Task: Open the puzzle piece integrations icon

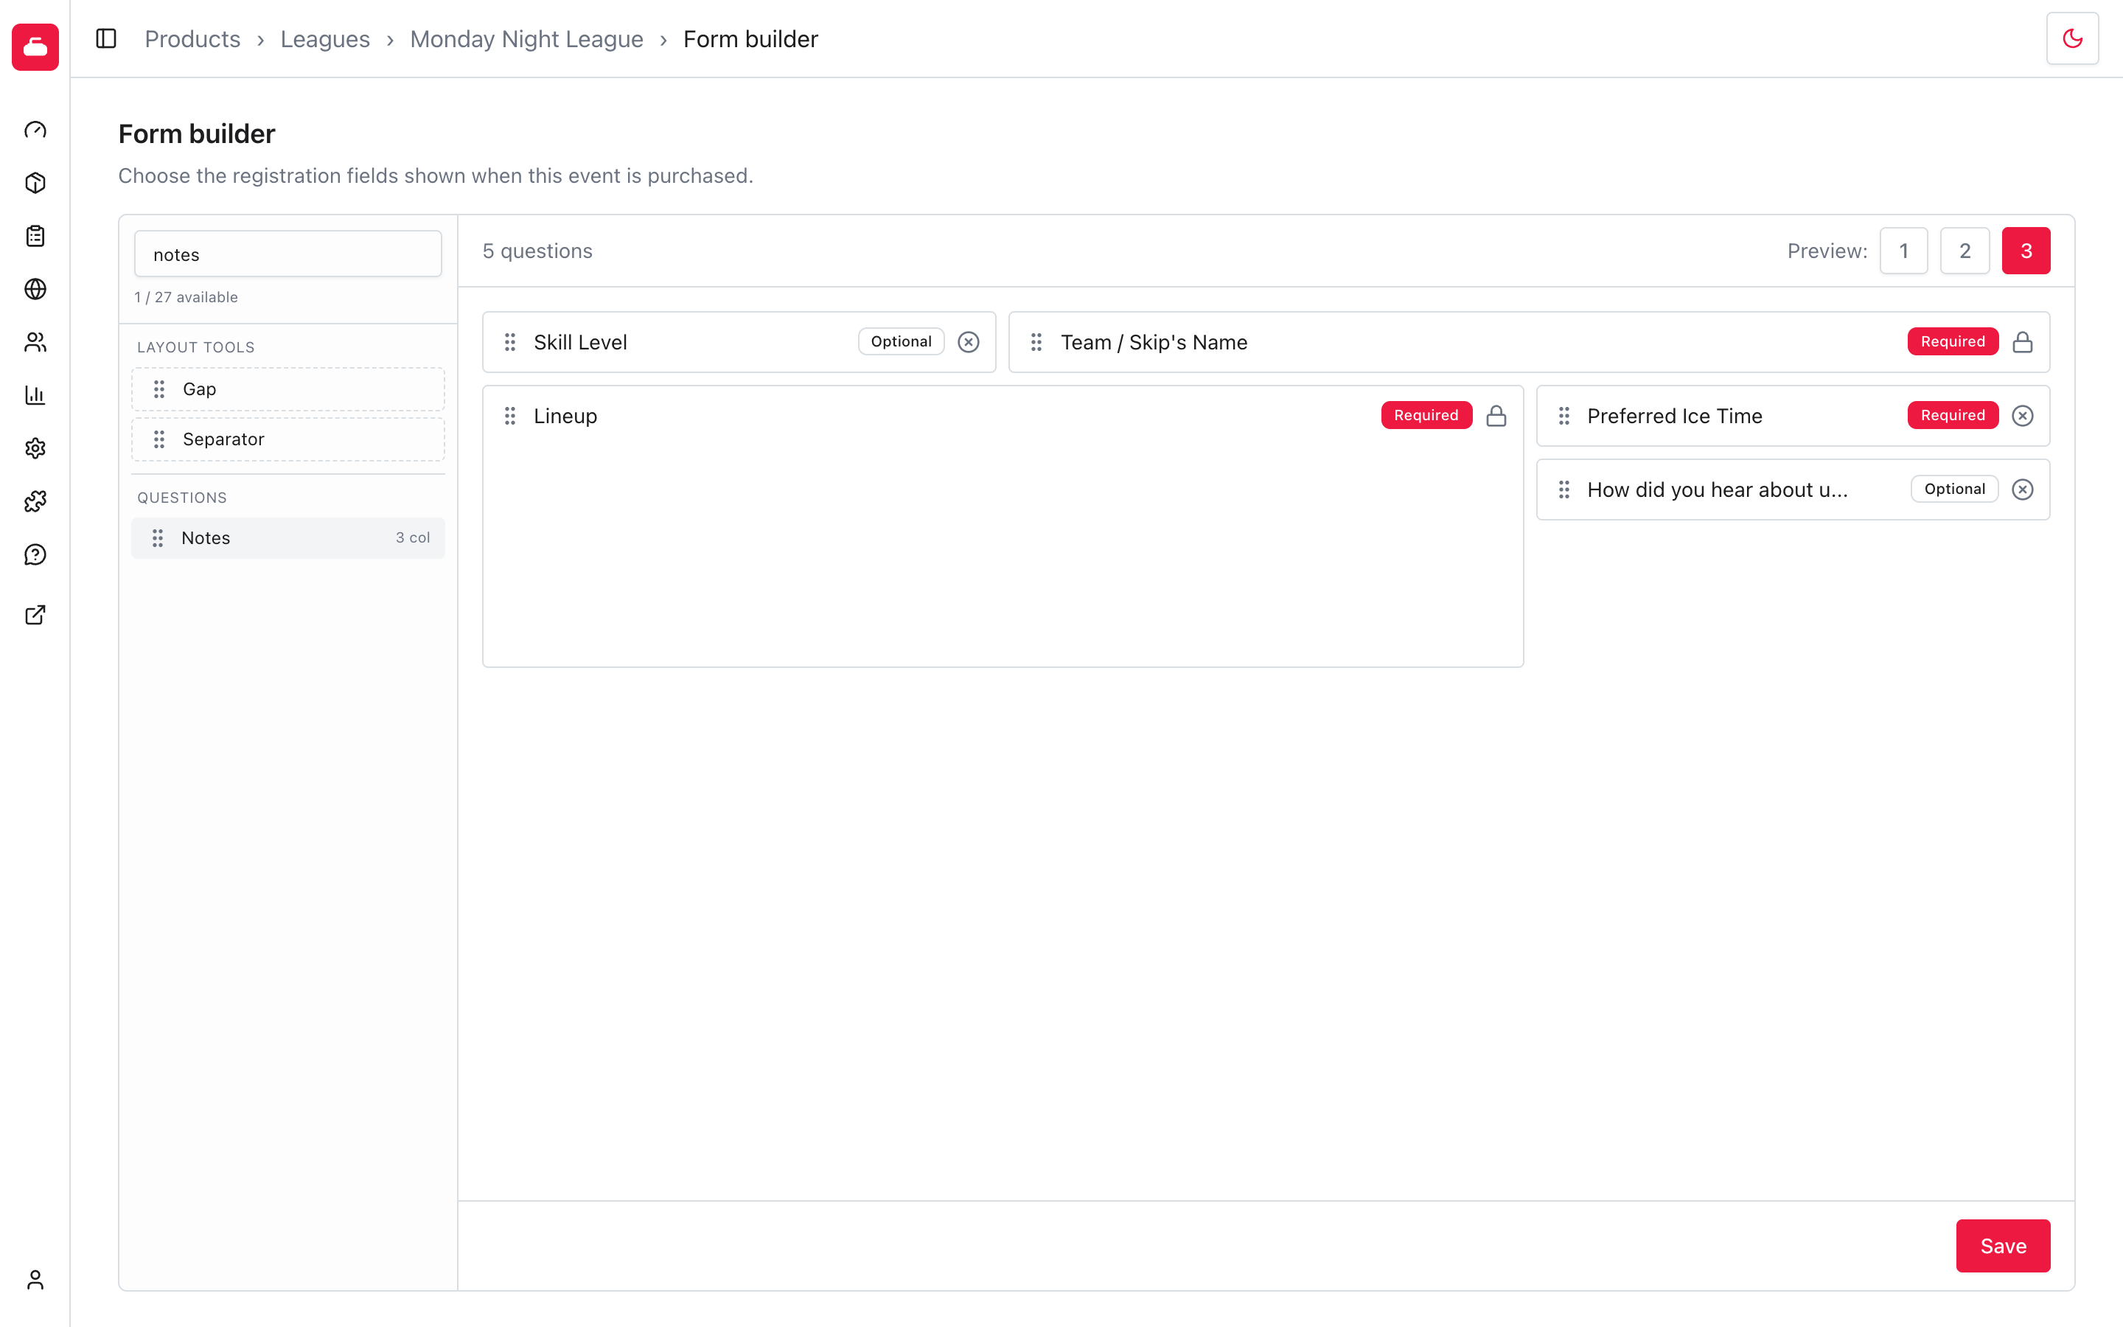Action: coord(35,501)
